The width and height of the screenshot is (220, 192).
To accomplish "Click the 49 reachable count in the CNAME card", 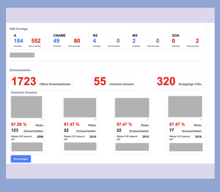I will [x=56, y=41].
